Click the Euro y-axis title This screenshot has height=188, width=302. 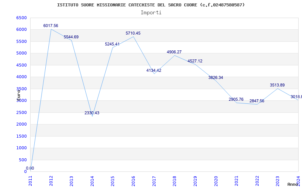point(18,95)
